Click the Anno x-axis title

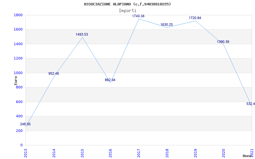247,156
